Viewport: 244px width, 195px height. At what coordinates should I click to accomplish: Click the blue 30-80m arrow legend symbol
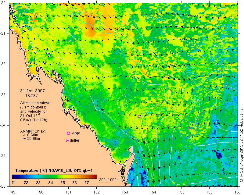[24, 139]
